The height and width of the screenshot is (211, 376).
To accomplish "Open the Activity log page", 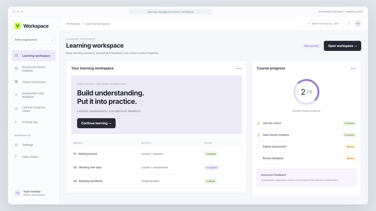I will click(33, 122).
